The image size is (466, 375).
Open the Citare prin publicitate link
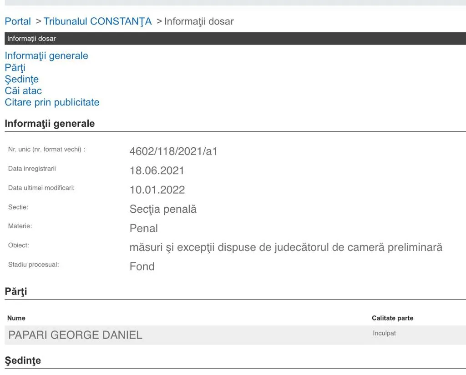(52, 102)
